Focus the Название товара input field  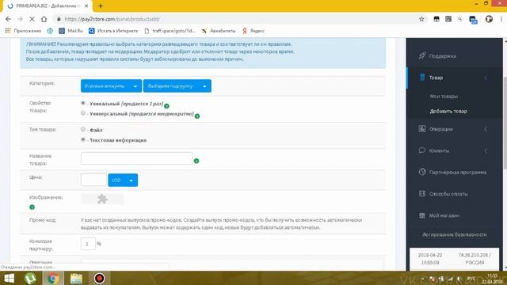point(136,158)
